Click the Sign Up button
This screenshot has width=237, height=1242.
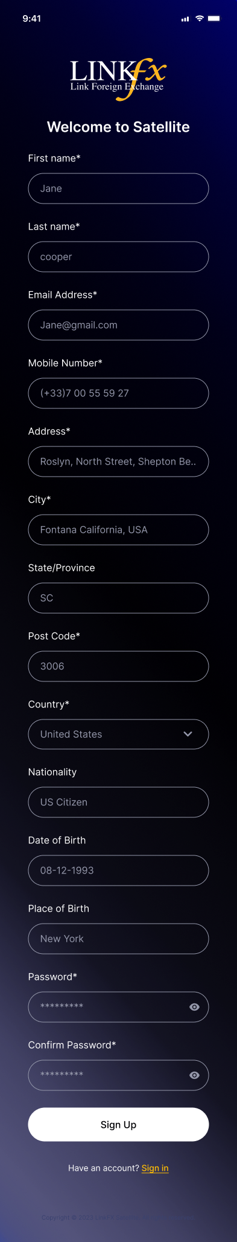(118, 1125)
